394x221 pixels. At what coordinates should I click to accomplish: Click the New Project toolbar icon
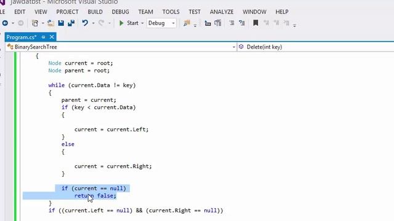(x=35, y=23)
